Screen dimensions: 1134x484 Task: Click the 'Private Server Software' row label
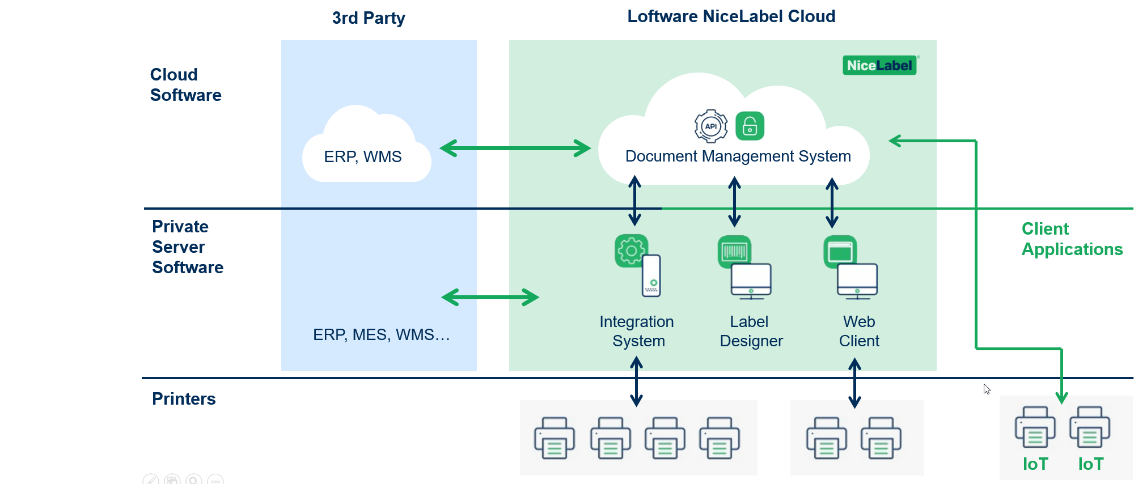[188, 247]
